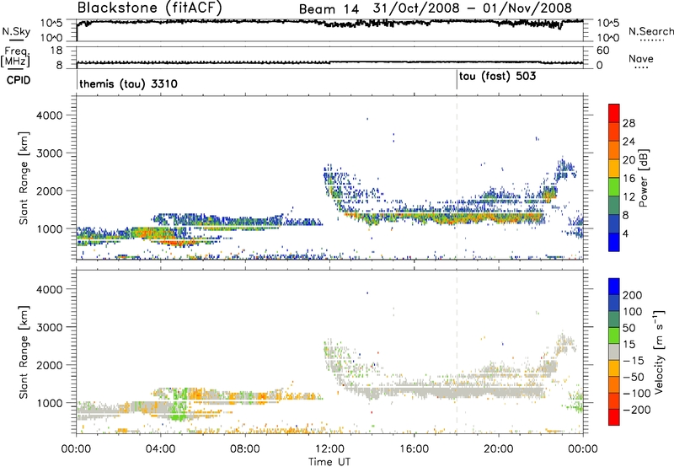Click the Nave legend label
The image size is (674, 467).
tap(641, 58)
